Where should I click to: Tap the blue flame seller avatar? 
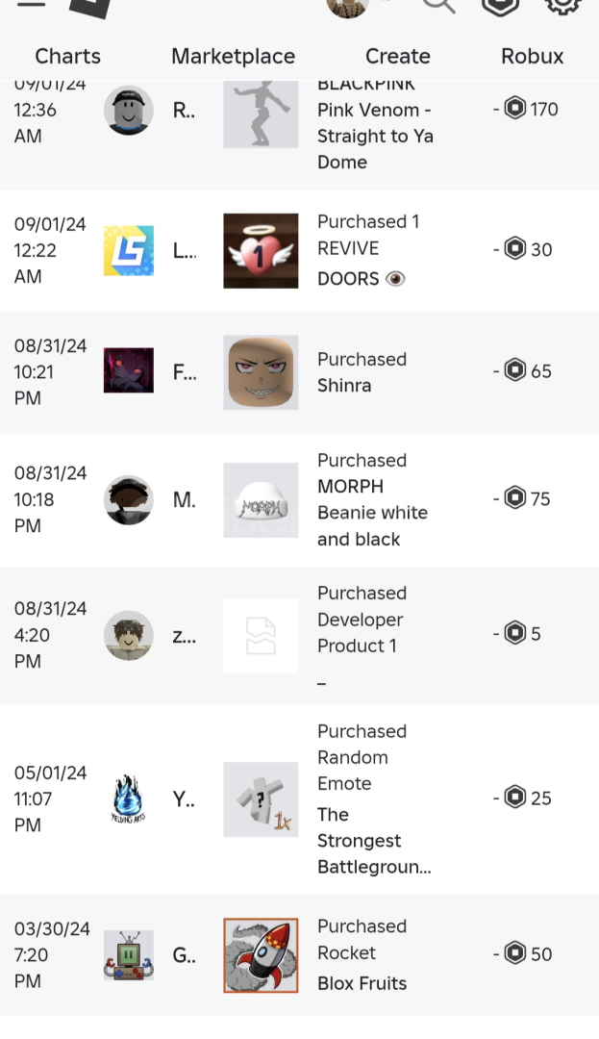tap(128, 799)
